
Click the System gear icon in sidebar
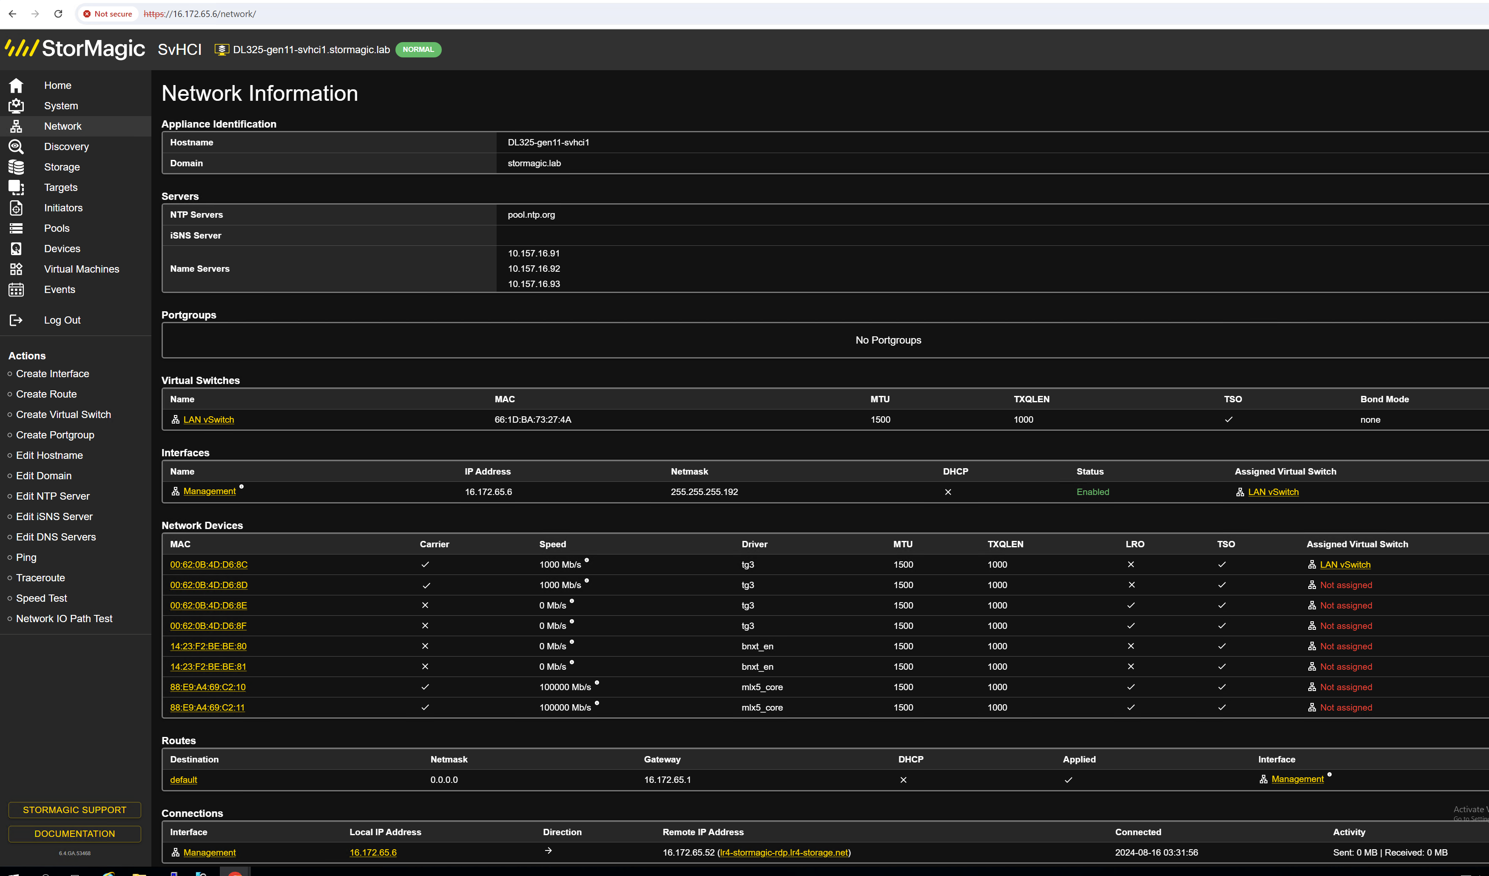tap(16, 106)
